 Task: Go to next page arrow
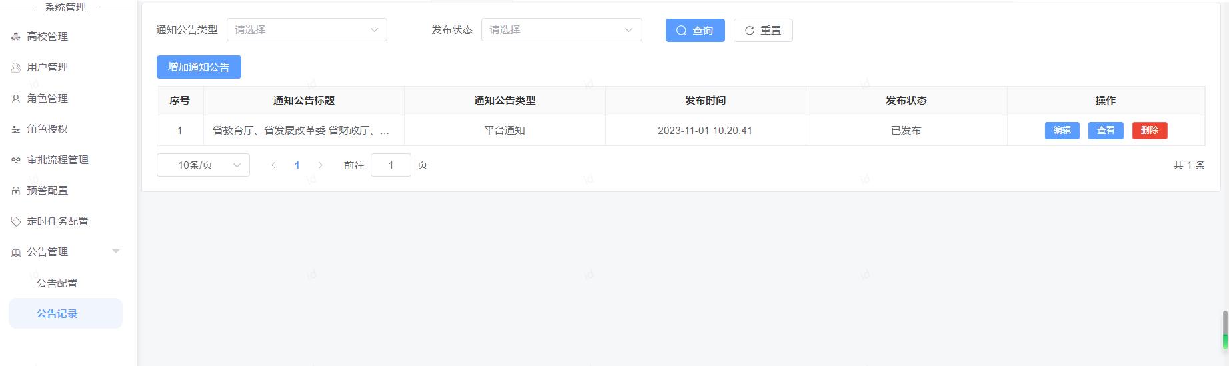click(321, 165)
